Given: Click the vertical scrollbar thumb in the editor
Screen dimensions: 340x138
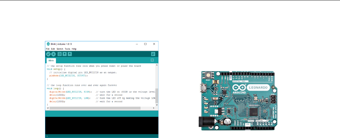Looking at the screenshot, I should pyautogui.click(x=157, y=95).
